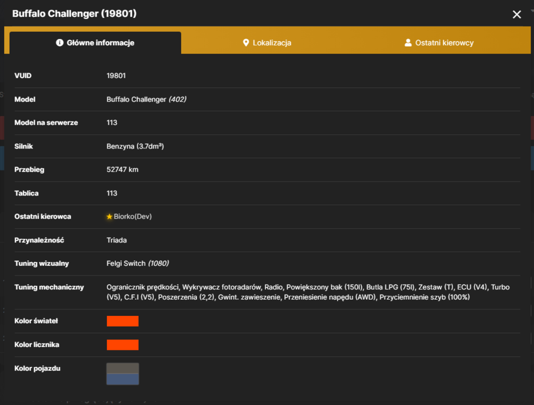
Task: Click the Kolor licznika orange swatch
Action: click(x=122, y=345)
